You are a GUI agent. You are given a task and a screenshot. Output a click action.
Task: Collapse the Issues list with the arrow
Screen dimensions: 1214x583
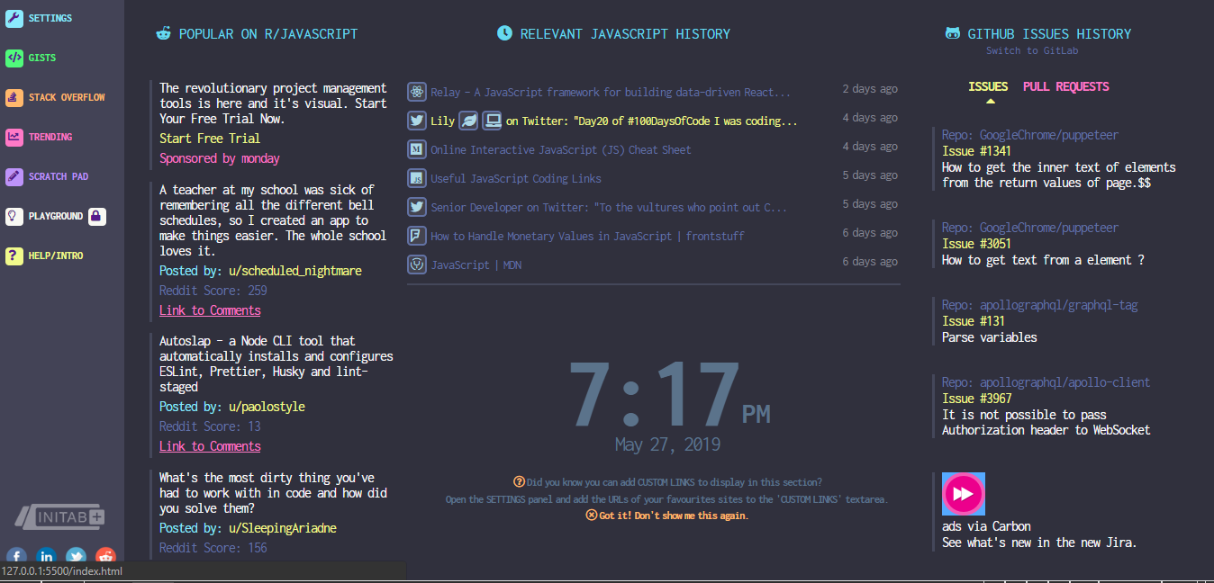click(x=988, y=101)
